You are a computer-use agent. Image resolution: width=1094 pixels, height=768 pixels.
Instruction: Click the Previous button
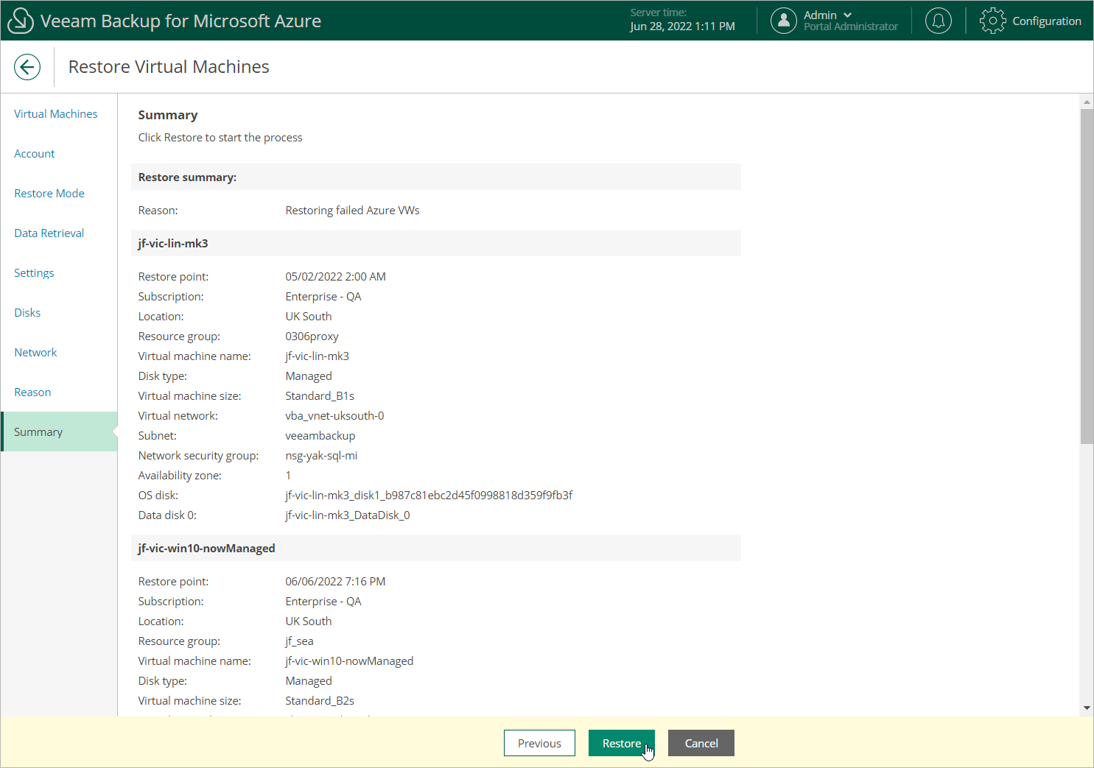(x=539, y=743)
